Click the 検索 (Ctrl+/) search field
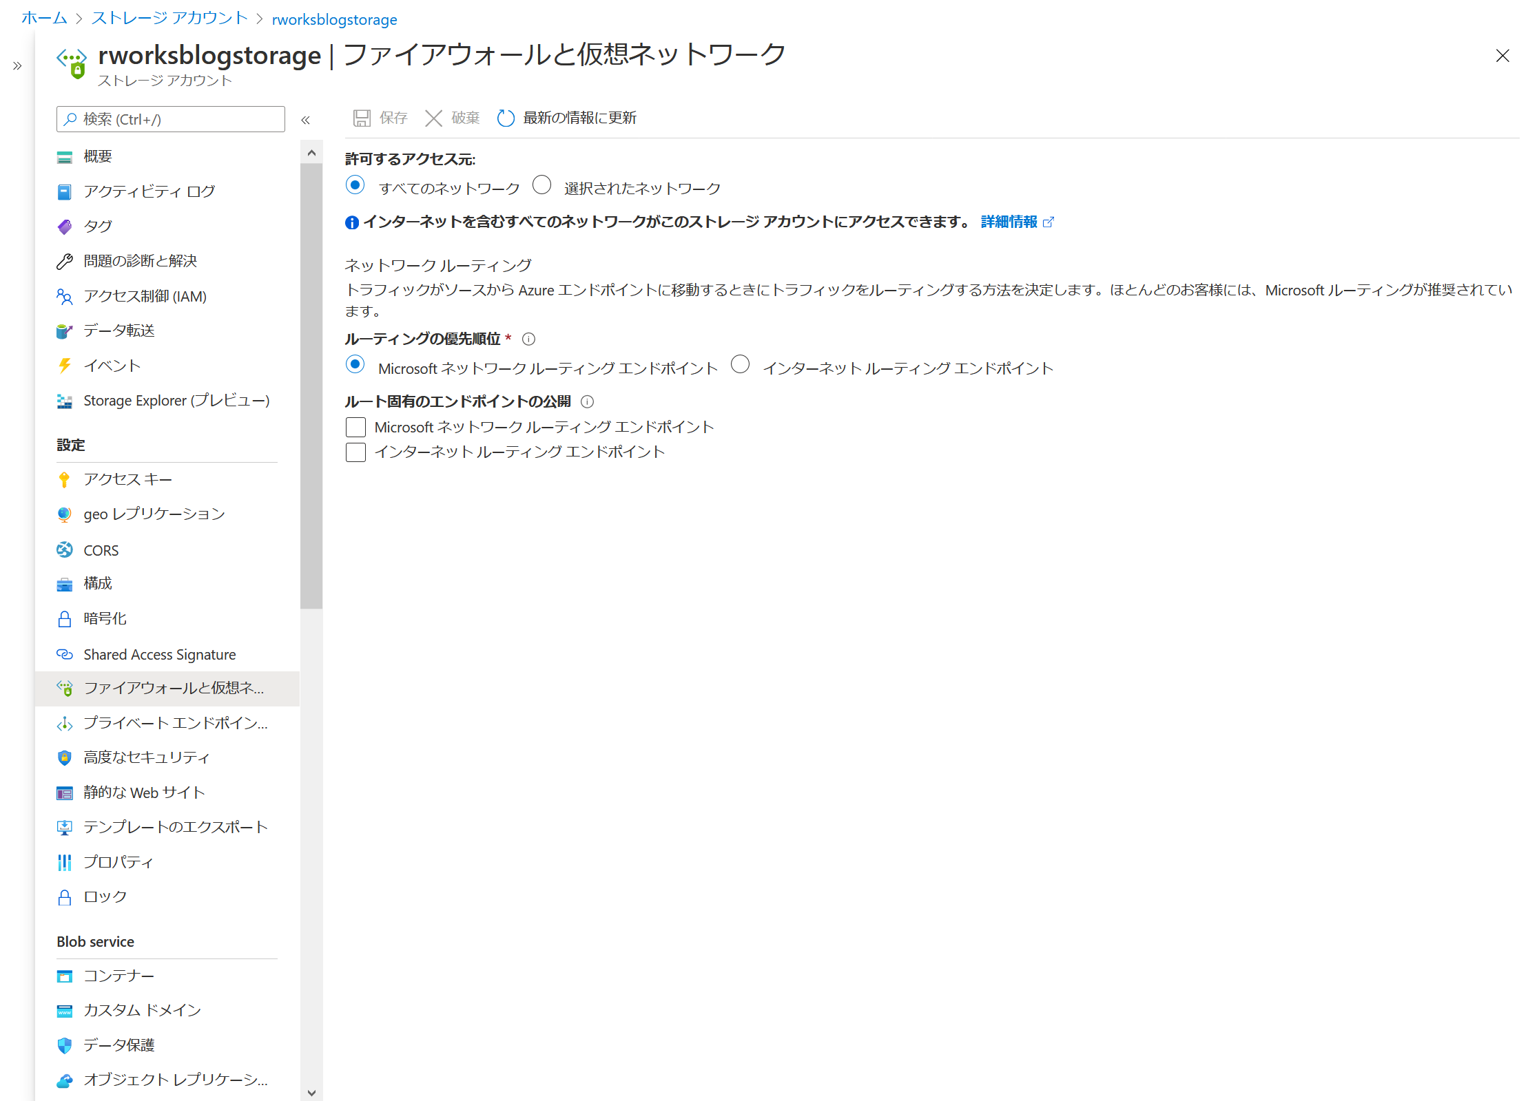Viewport: 1539px width, 1101px height. pyautogui.click(x=171, y=120)
